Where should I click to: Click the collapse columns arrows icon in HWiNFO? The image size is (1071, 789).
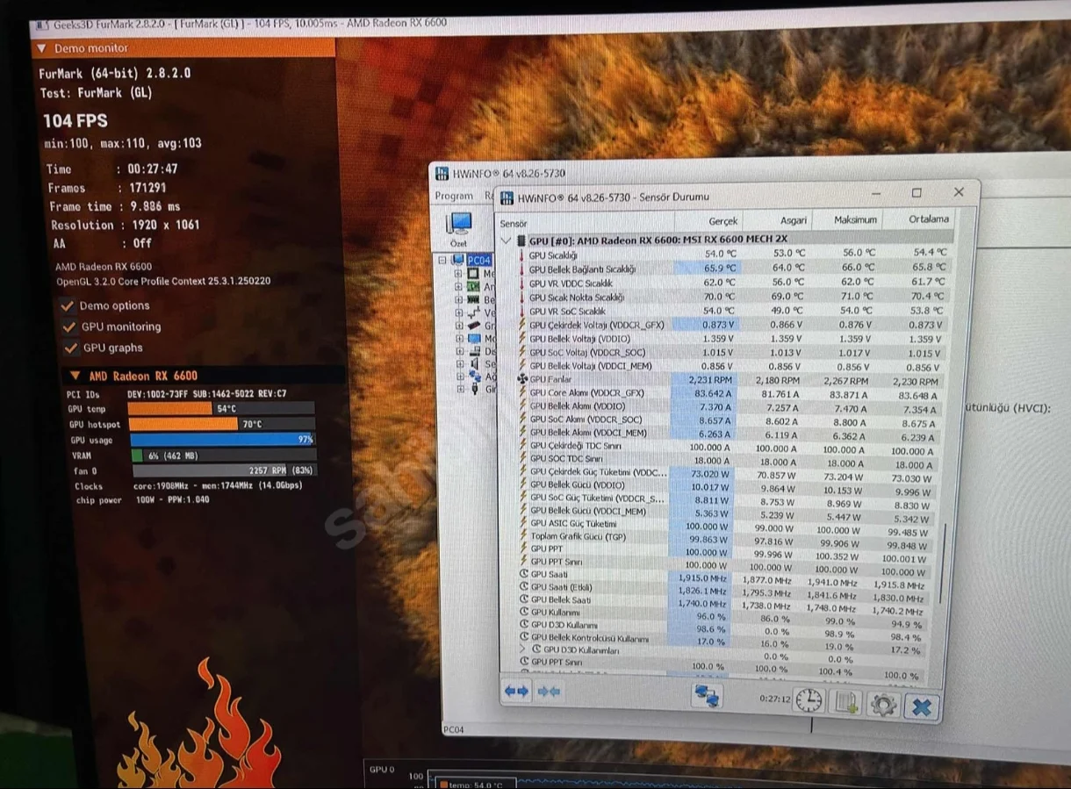click(x=550, y=692)
